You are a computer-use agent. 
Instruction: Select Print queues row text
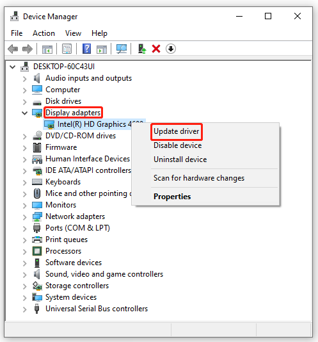(x=67, y=240)
